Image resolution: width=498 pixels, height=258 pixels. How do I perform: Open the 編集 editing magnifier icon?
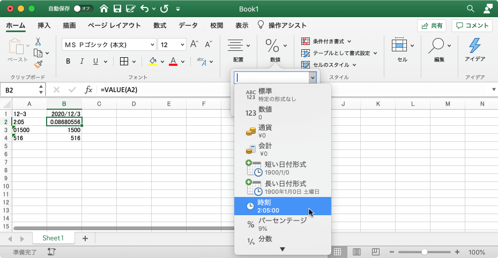point(436,45)
